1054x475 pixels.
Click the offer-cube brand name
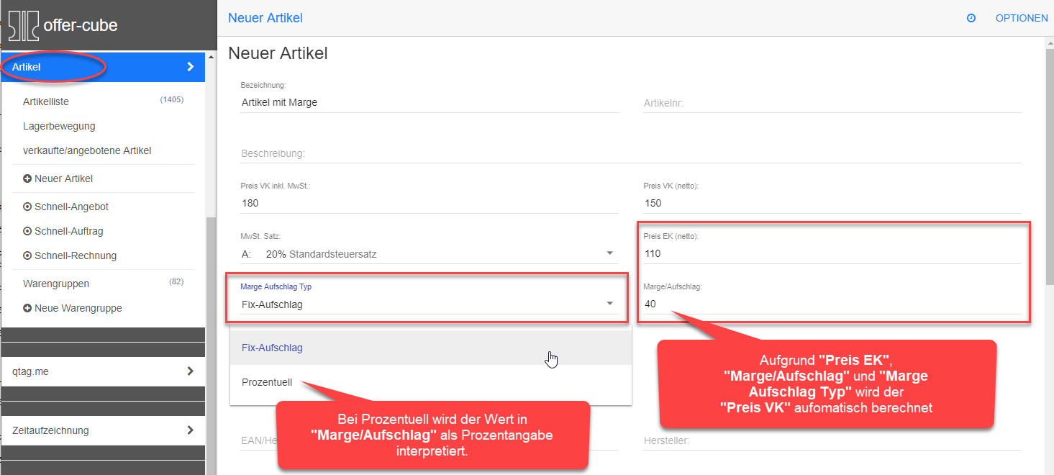point(81,26)
